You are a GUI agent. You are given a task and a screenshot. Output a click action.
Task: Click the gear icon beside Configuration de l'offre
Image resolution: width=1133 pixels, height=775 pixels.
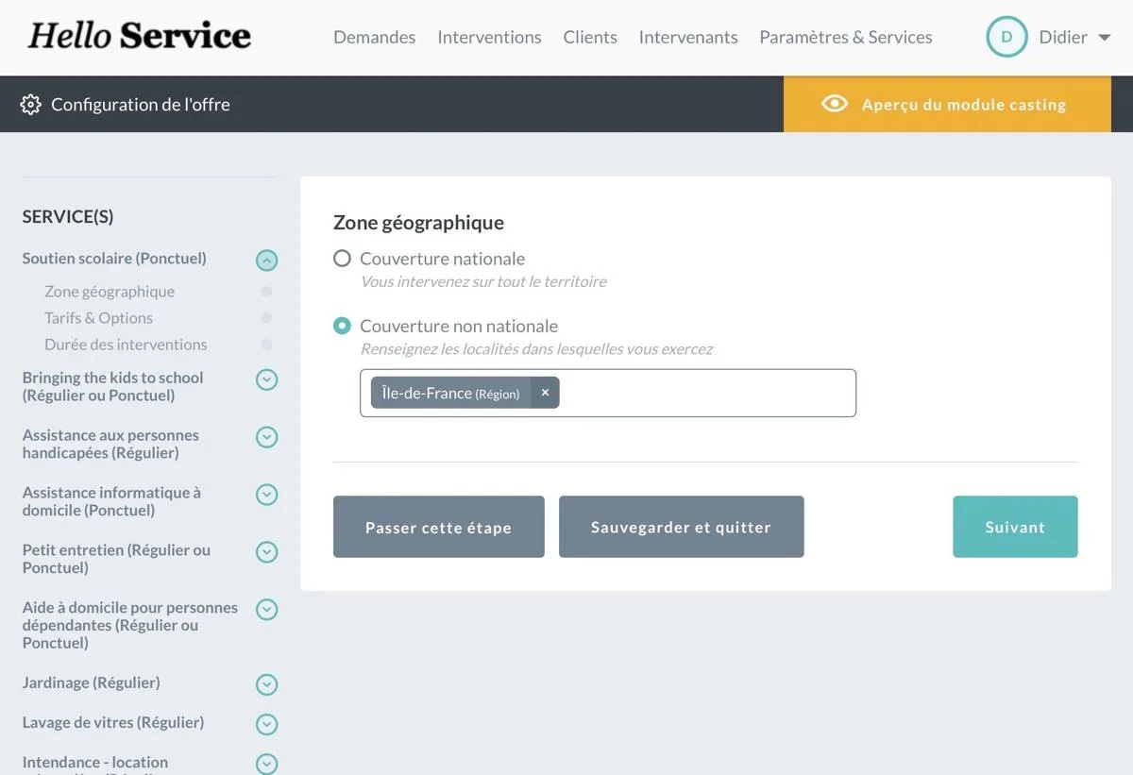(31, 105)
